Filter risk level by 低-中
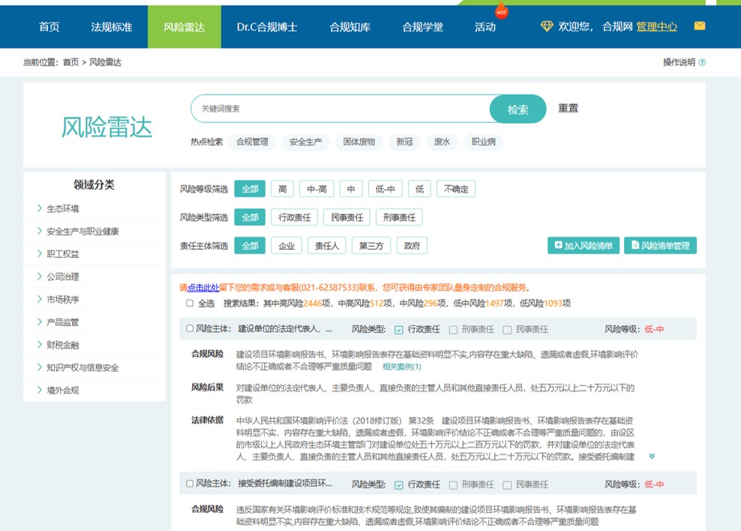This screenshot has width=741, height=531. (385, 189)
